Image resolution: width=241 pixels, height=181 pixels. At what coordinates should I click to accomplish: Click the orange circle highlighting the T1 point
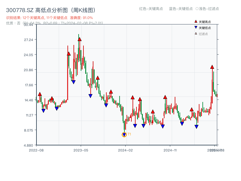tap(124, 135)
